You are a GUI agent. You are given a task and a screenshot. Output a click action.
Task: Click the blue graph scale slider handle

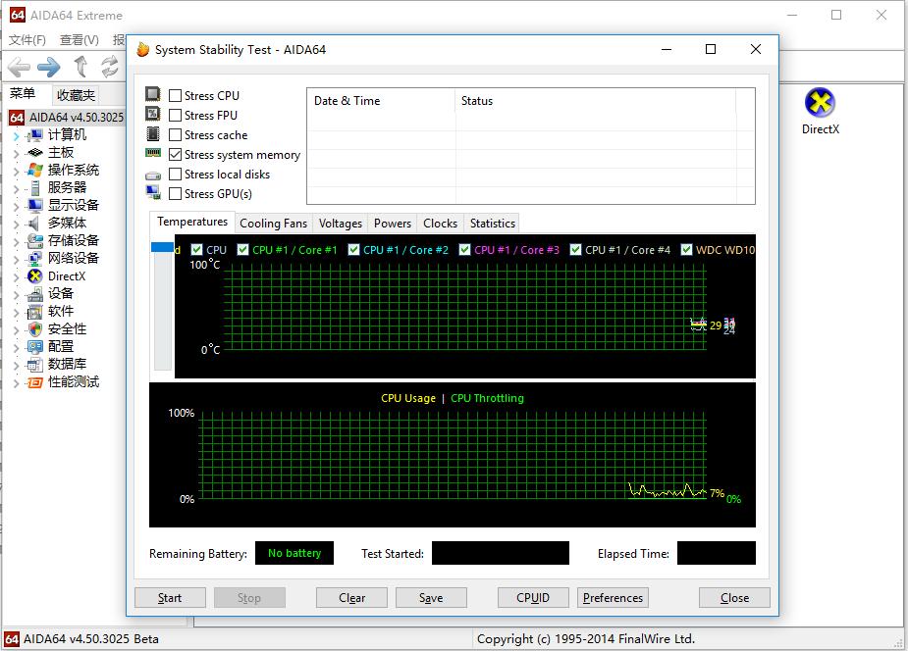(x=162, y=247)
